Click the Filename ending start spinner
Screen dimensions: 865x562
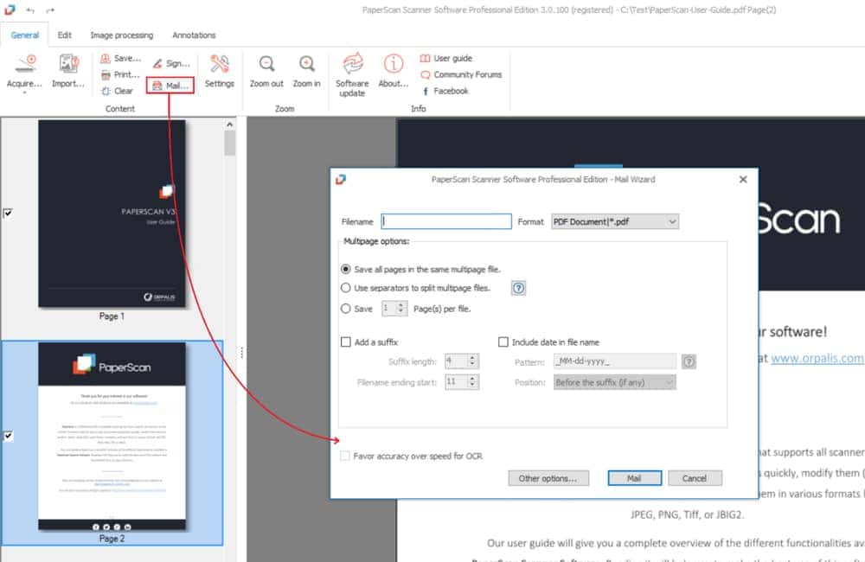tap(462, 381)
